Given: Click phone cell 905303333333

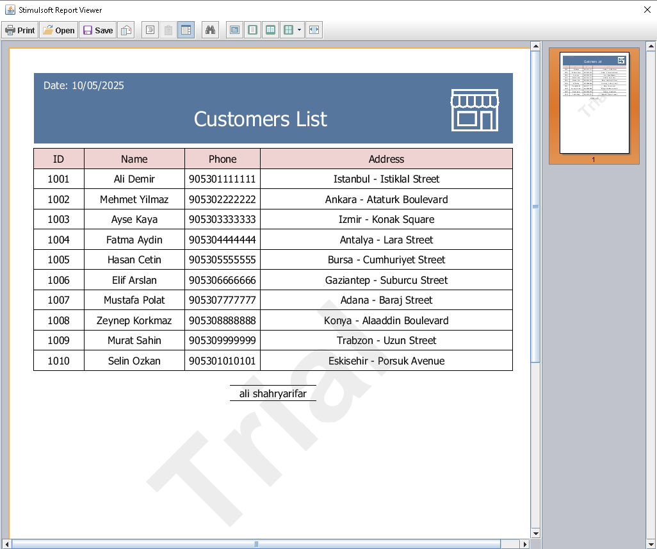Looking at the screenshot, I should tap(222, 219).
